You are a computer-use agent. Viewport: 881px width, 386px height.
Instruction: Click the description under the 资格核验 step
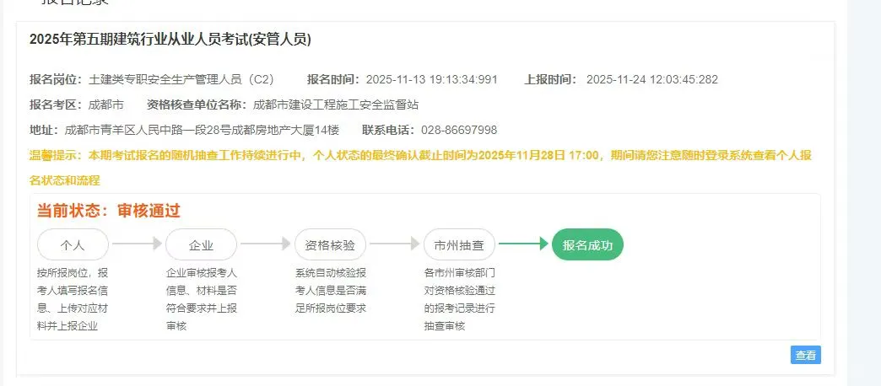click(331, 291)
